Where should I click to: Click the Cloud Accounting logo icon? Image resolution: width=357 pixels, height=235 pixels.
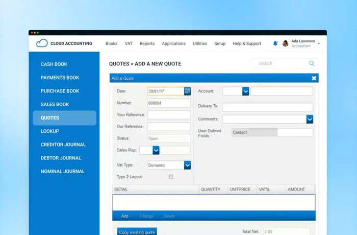[42, 43]
